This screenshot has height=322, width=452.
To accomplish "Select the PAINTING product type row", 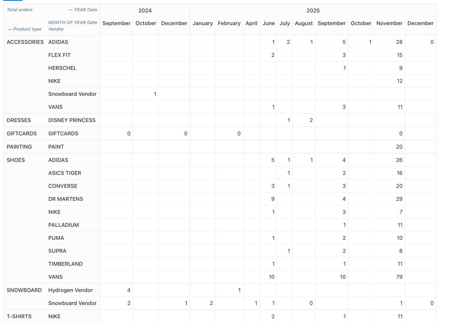I will point(19,147).
